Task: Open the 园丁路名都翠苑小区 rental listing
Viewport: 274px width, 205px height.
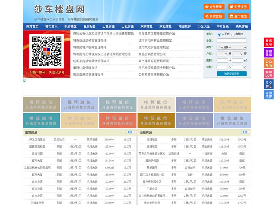Action: coord(152,175)
